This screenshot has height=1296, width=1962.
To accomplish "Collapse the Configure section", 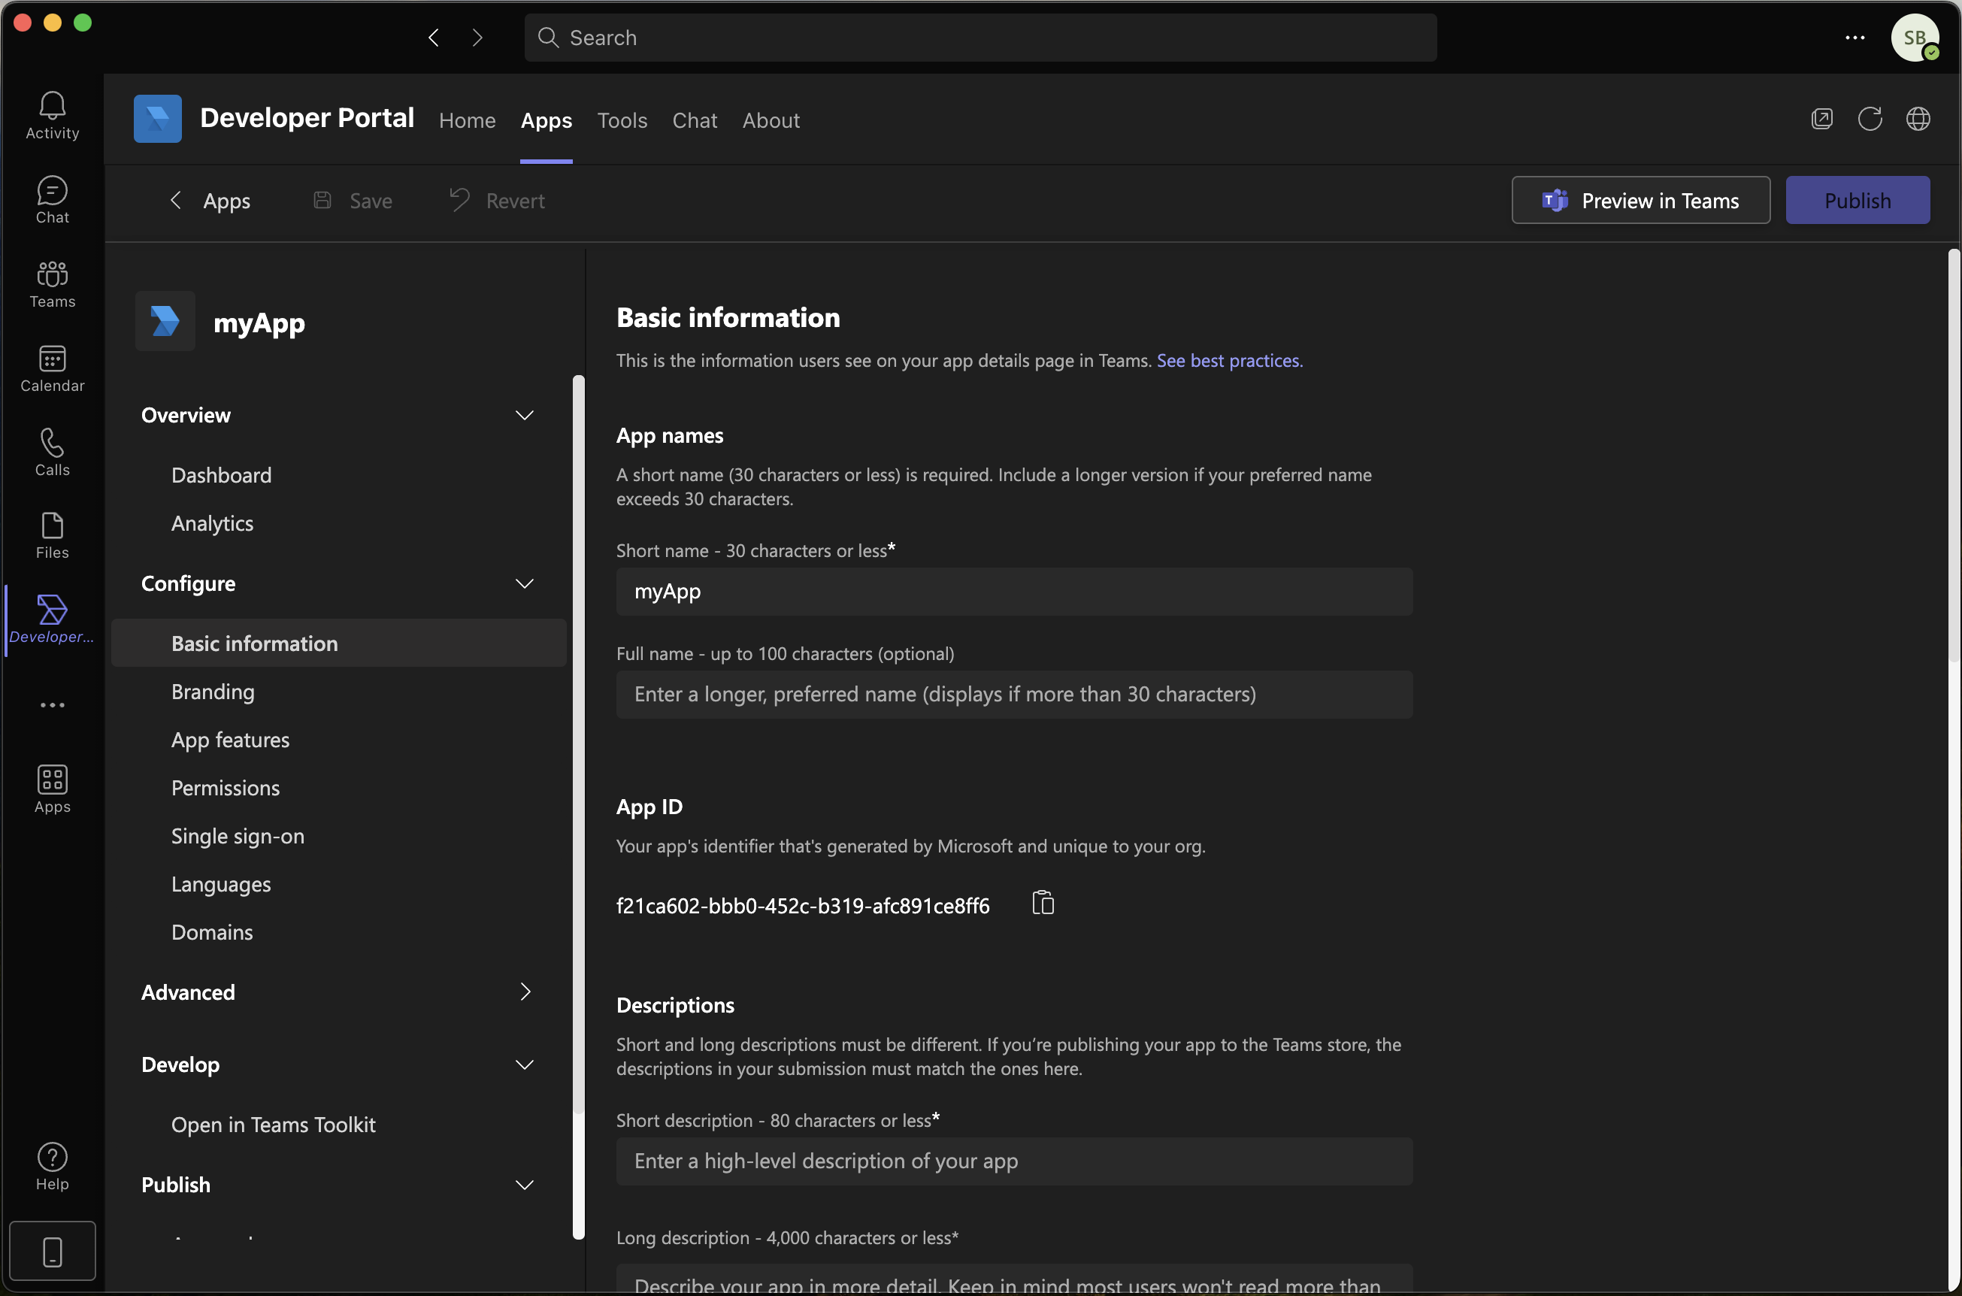I will tap(524, 583).
